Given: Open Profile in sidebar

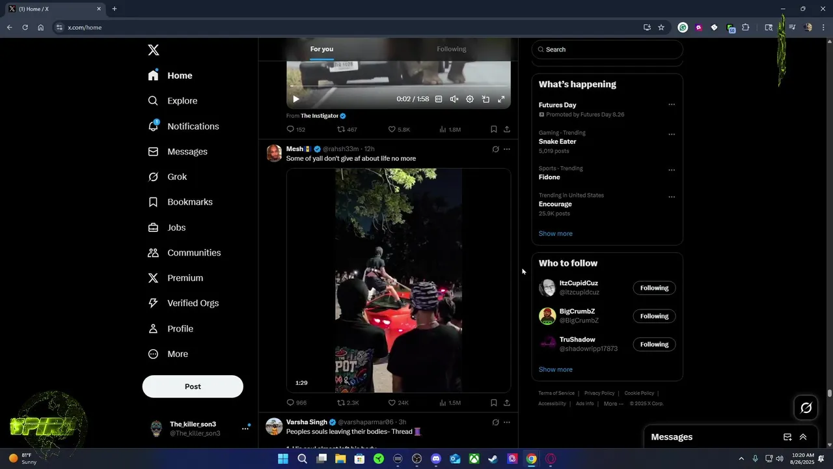Looking at the screenshot, I should pos(171,329).
